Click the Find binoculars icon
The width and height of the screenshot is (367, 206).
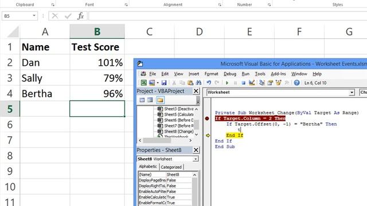[198, 82]
